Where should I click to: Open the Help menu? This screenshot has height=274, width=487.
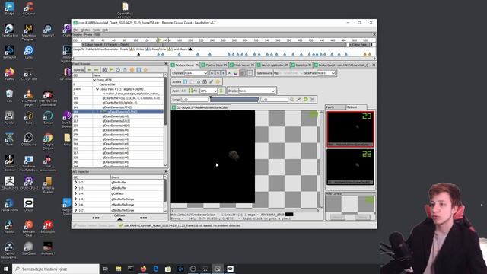(x=105, y=30)
